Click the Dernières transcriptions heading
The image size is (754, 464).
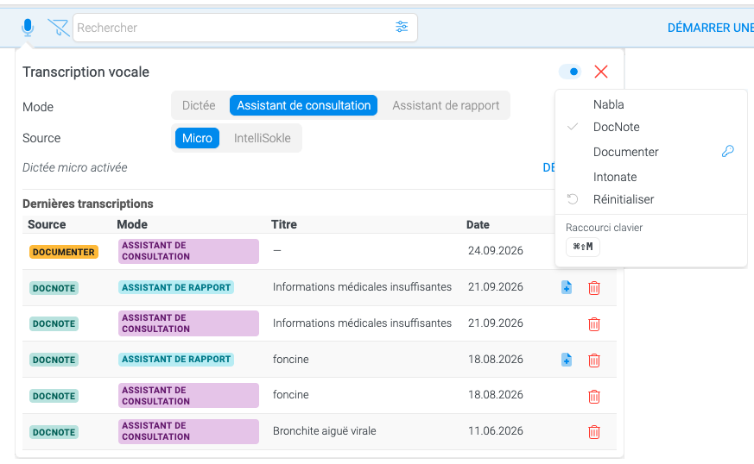point(87,204)
